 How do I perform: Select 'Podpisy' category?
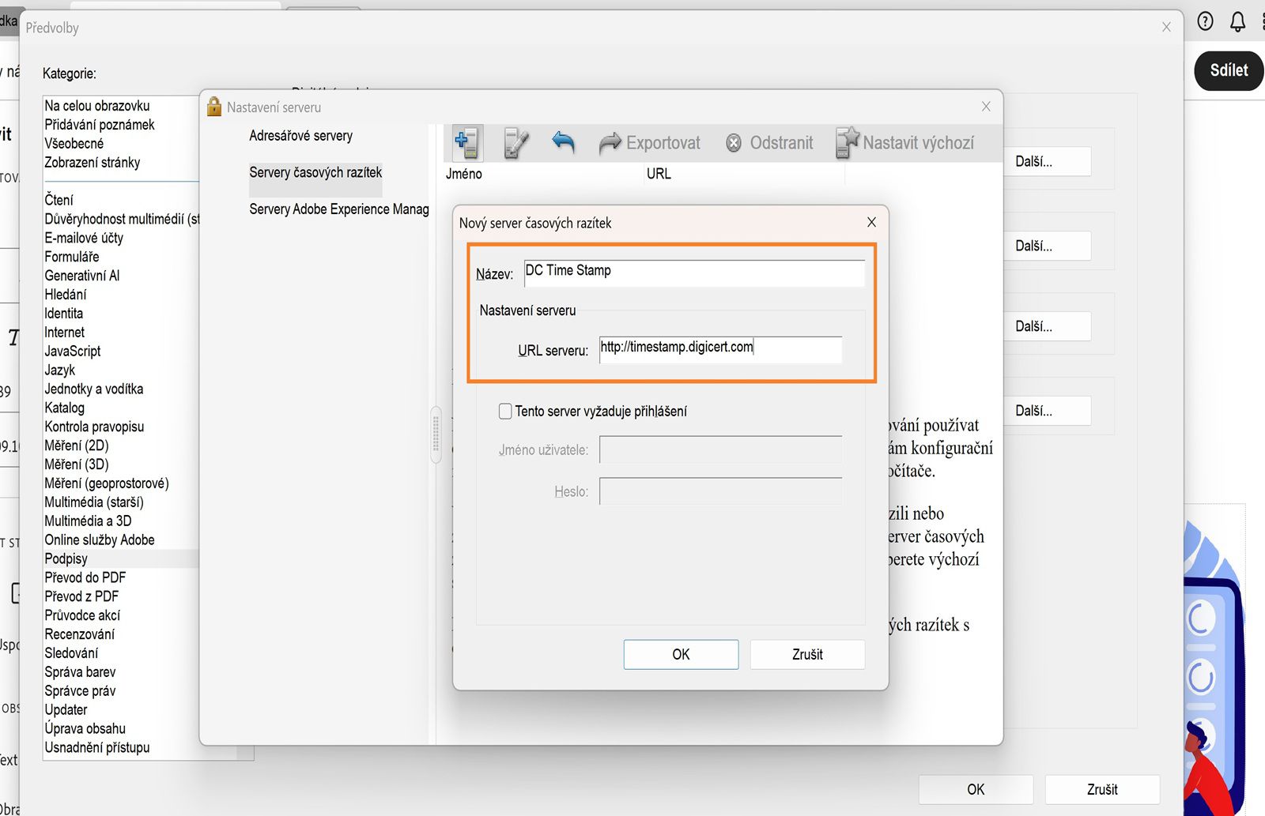[66, 559]
